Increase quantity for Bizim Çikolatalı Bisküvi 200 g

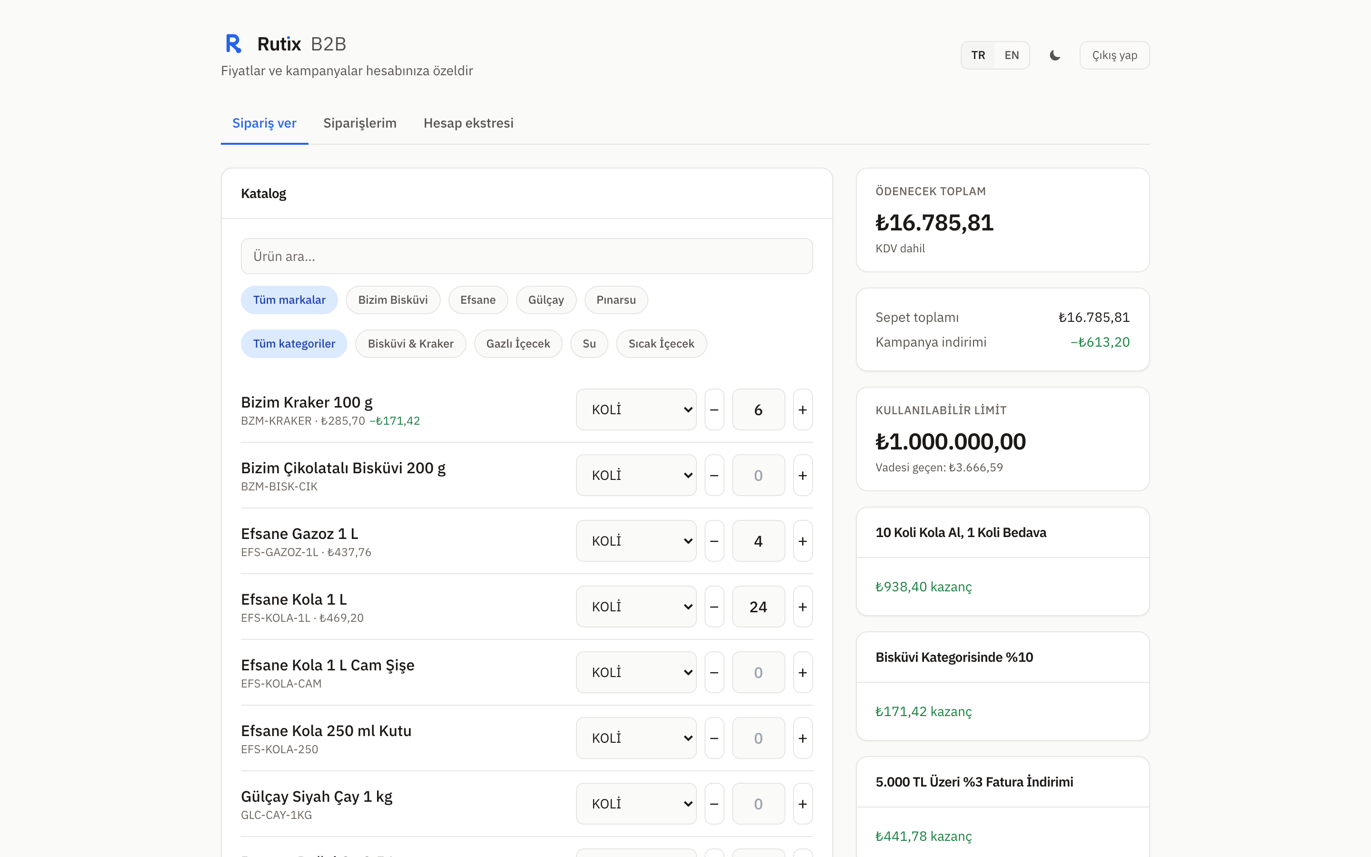tap(803, 475)
